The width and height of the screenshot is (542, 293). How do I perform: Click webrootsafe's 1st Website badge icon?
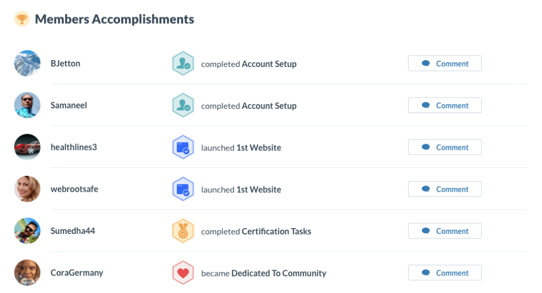(x=183, y=190)
